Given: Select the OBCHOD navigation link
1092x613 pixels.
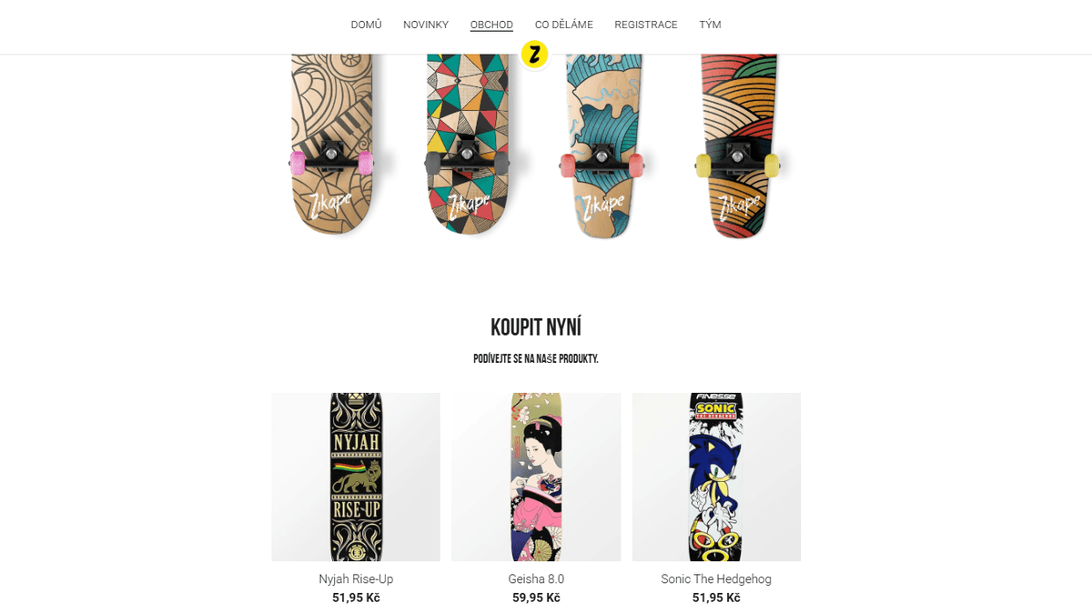Looking at the screenshot, I should [x=491, y=25].
